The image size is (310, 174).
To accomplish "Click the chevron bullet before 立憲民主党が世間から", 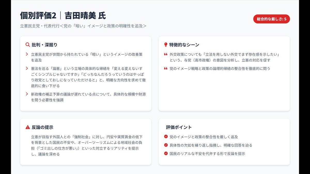I will click(27, 54).
